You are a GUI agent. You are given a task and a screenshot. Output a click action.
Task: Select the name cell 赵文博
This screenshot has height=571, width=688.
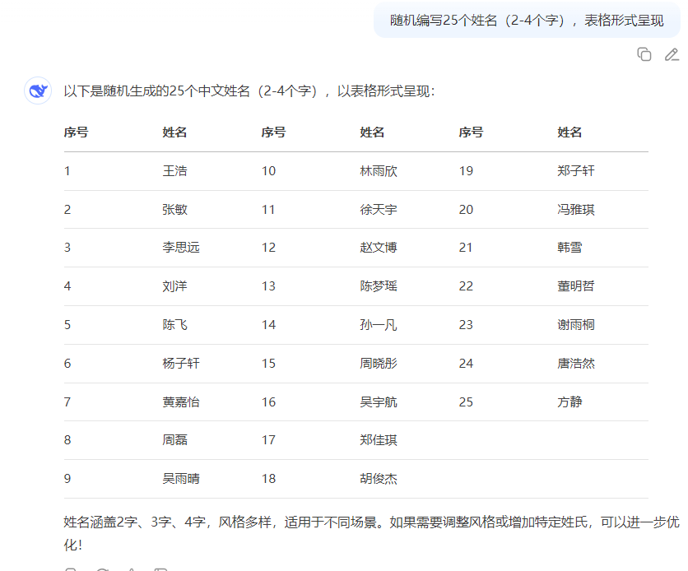pyautogui.click(x=379, y=248)
